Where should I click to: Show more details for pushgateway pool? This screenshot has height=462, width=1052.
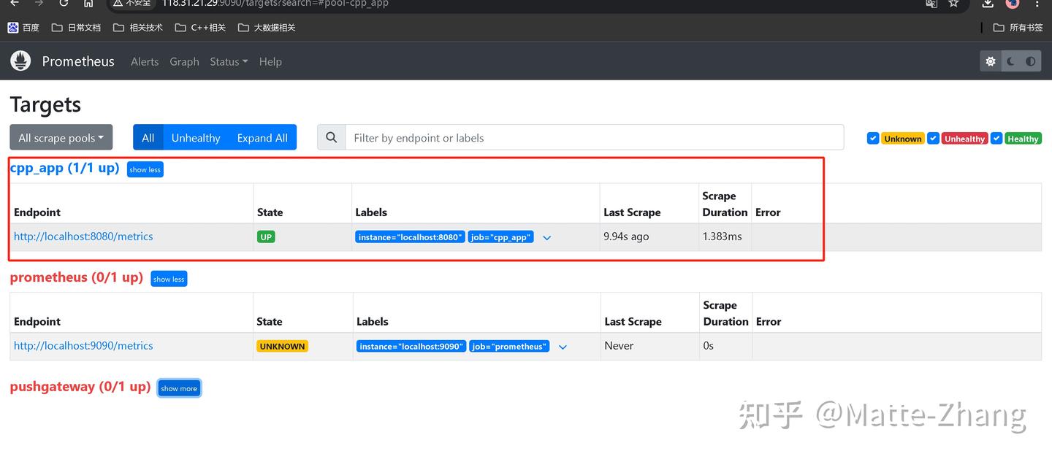[x=179, y=388]
